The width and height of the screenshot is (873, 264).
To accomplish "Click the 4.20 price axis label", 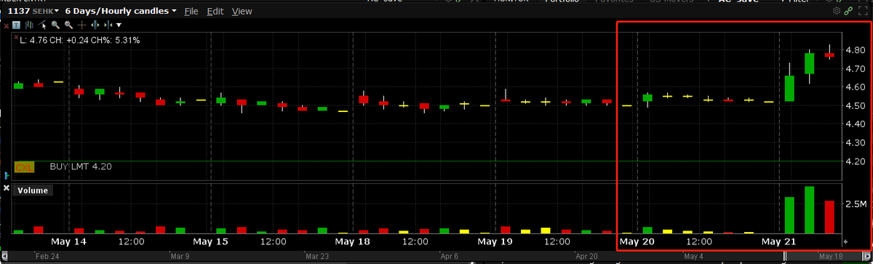I will [855, 161].
